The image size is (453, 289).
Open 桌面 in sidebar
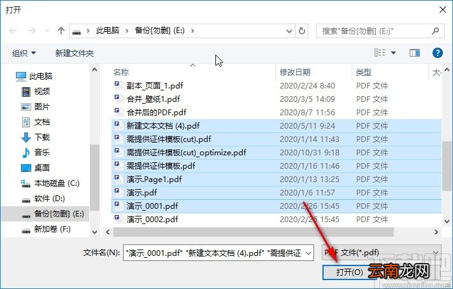tap(36, 168)
